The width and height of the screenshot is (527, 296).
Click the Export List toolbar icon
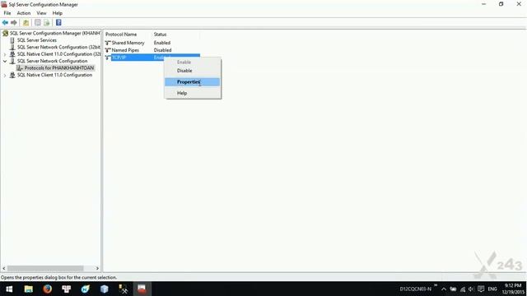point(47,22)
